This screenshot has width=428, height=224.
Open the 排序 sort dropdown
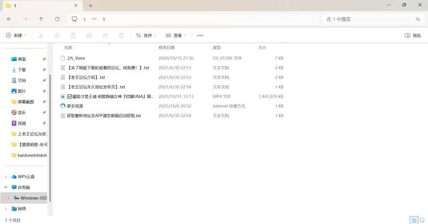(x=146, y=35)
